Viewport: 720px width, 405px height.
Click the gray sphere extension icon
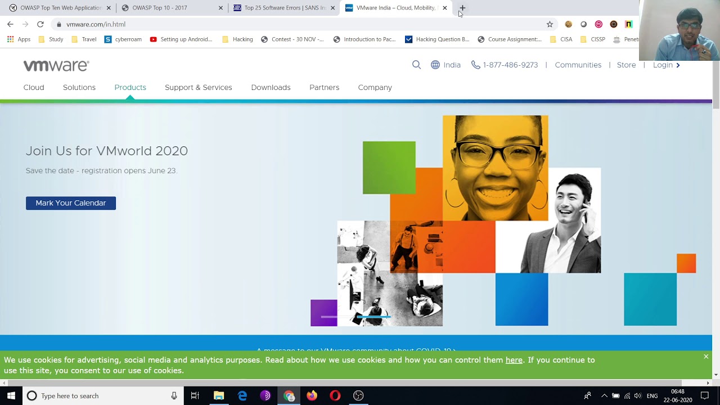tap(583, 24)
